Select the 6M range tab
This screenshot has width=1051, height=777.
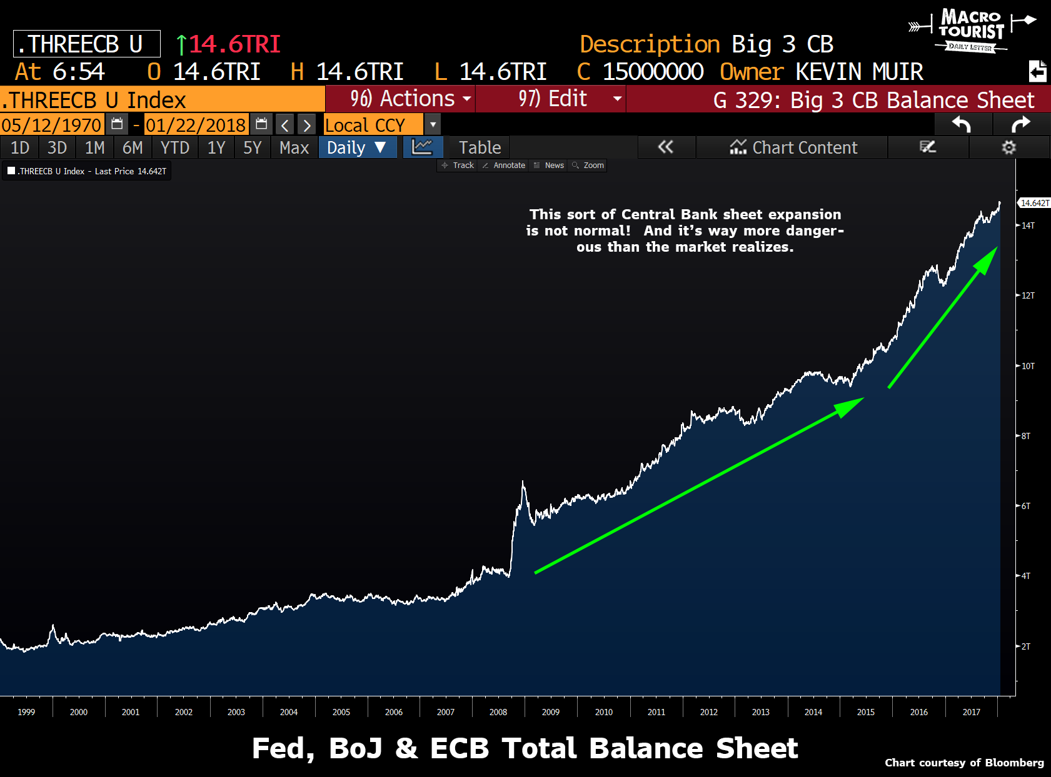pos(133,147)
